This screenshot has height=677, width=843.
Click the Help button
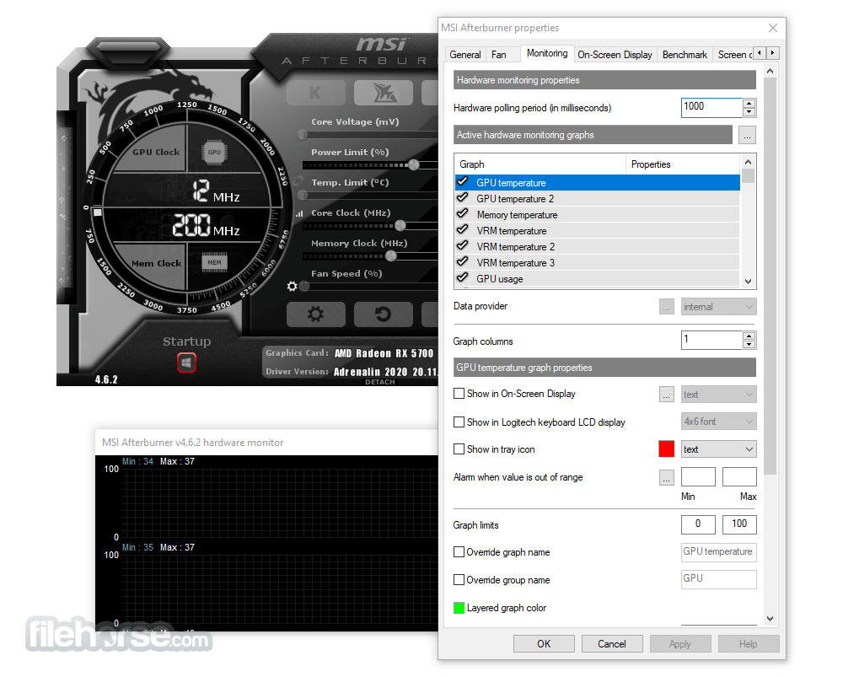749,643
